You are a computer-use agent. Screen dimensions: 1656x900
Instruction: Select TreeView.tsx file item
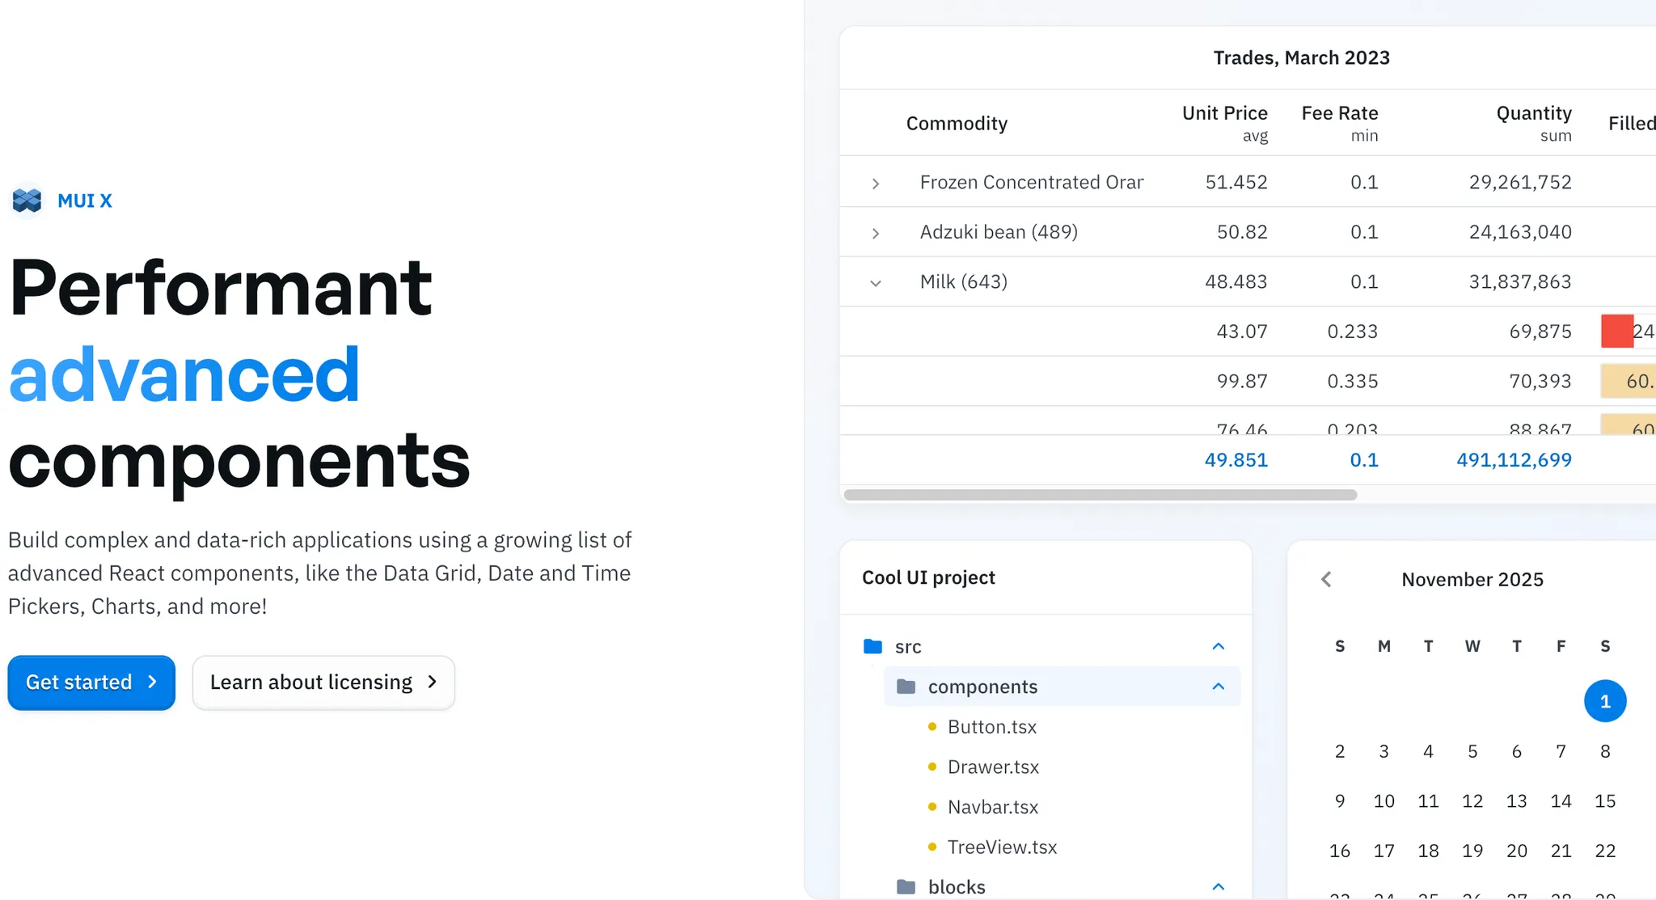tap(1002, 847)
